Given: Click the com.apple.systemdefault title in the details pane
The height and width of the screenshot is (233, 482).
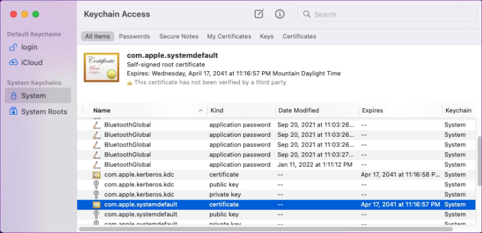Looking at the screenshot, I should (x=172, y=56).
